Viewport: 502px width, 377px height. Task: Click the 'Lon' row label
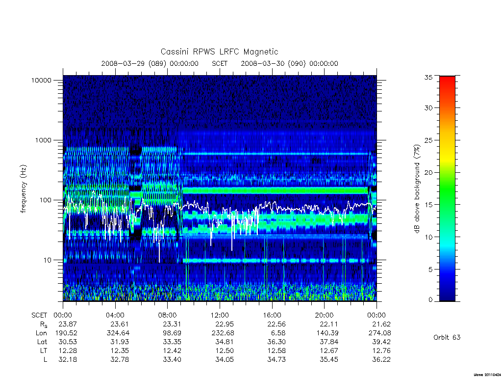[41, 333]
